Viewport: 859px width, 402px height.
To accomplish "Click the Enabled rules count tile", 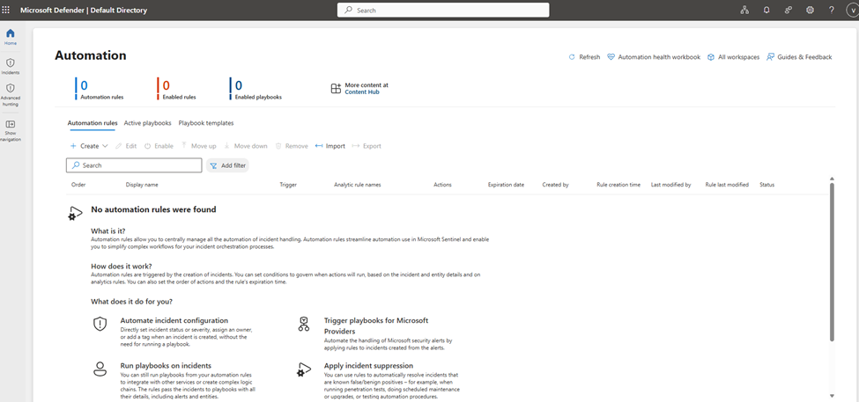I will [x=176, y=89].
